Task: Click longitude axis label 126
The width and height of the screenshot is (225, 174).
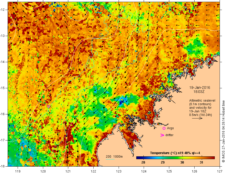Action: 194,171
